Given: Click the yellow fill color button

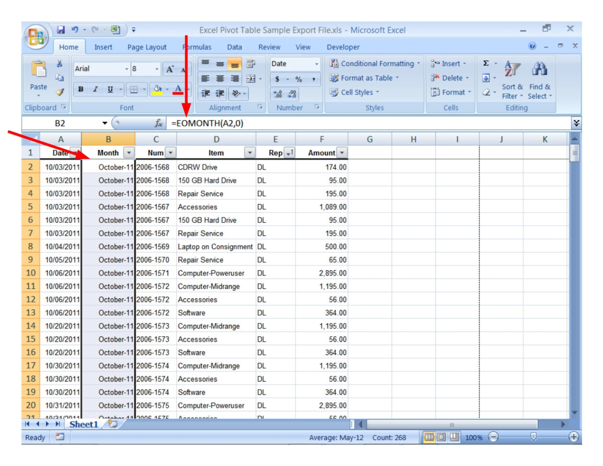Looking at the screenshot, I should coord(157,89).
